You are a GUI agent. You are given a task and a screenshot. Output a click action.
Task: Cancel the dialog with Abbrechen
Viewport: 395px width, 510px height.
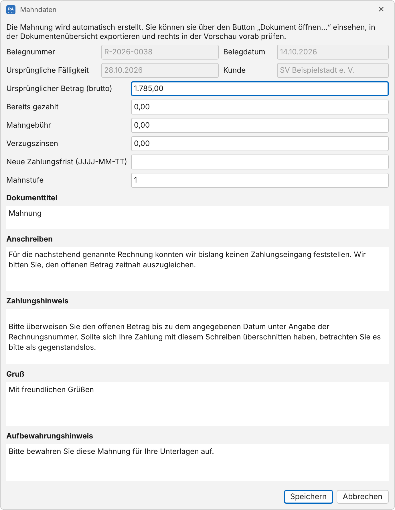362,497
